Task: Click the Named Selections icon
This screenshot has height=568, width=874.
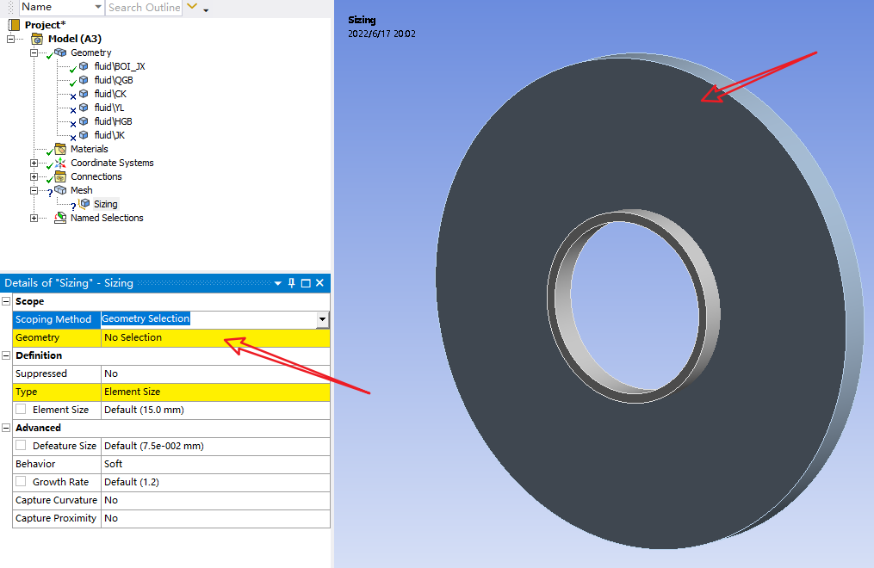Action: point(60,218)
